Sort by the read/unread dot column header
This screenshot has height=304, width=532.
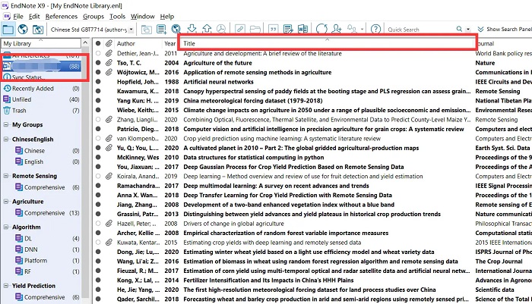(x=98, y=43)
